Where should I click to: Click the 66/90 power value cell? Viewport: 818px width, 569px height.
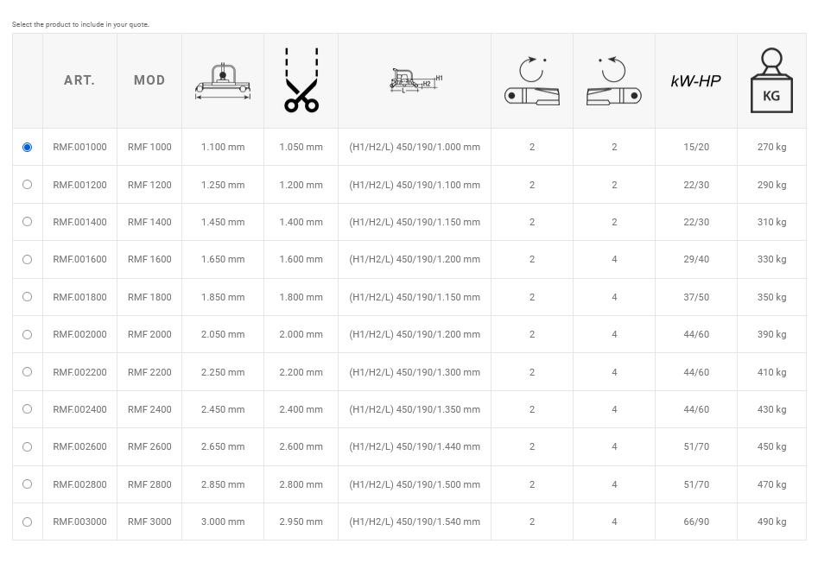pyautogui.click(x=696, y=522)
